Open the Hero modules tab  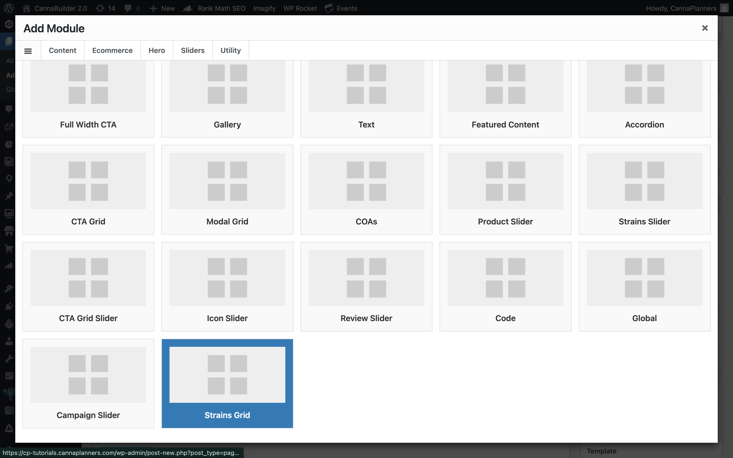point(157,50)
